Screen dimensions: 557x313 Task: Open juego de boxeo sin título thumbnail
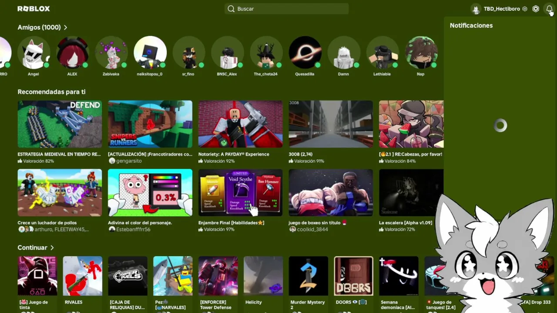tap(331, 193)
